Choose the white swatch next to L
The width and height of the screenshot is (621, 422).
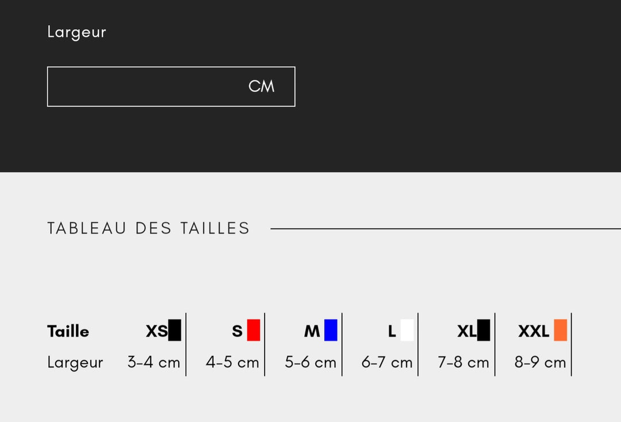point(407,330)
